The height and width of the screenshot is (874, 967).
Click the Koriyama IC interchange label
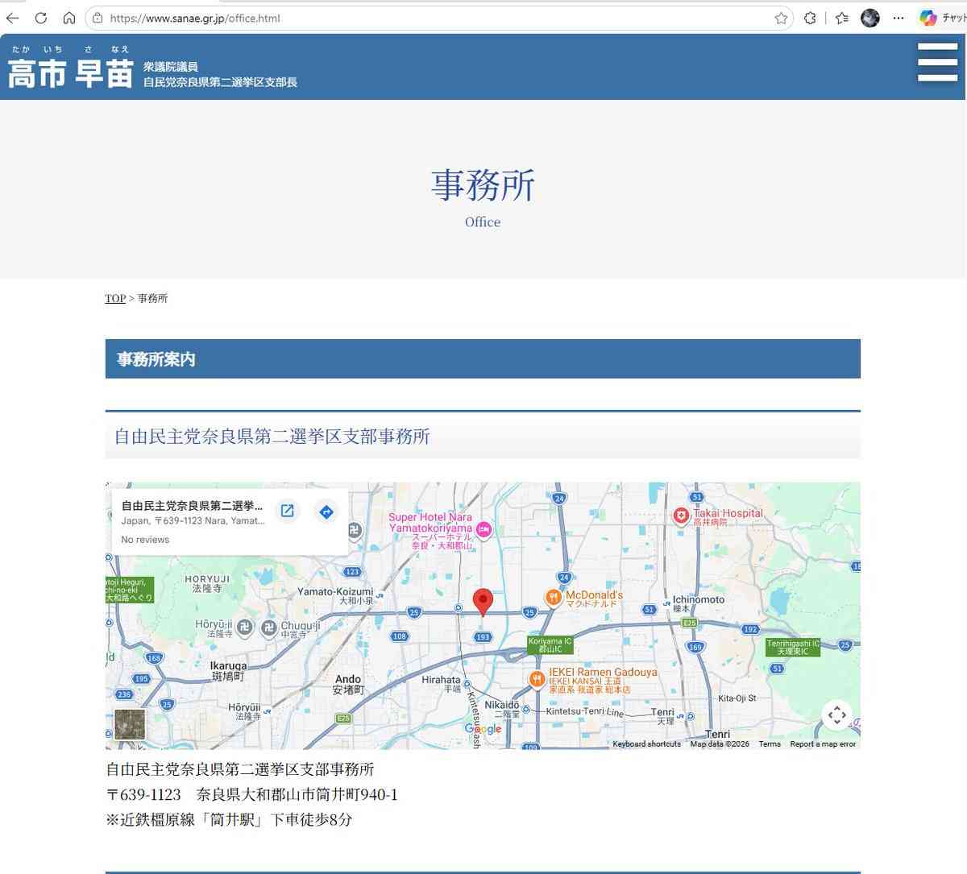tap(550, 645)
